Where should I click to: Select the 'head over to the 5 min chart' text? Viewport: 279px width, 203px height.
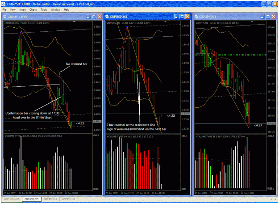click(32, 118)
